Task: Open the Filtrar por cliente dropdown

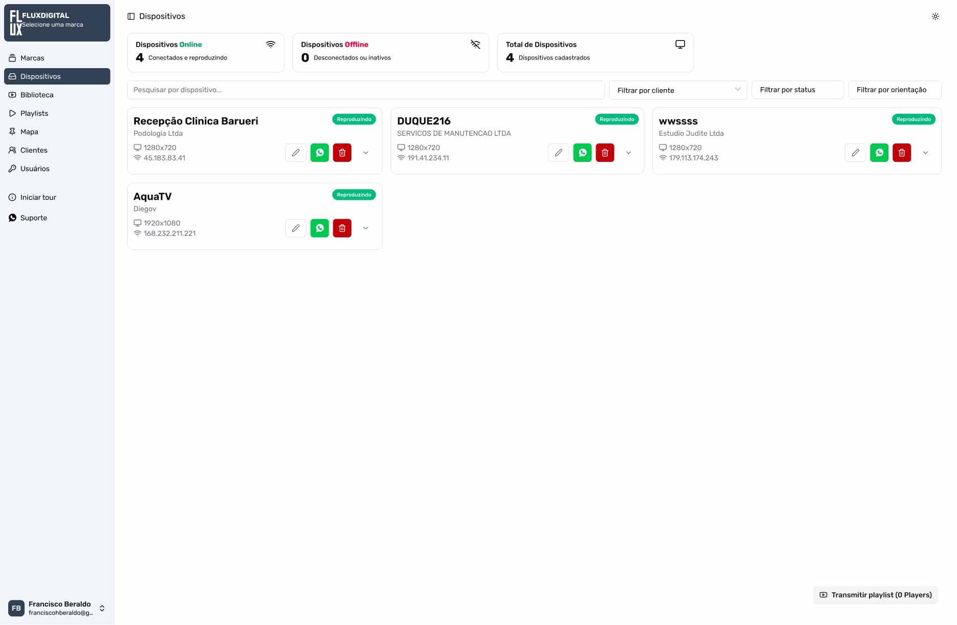Action: tap(677, 90)
